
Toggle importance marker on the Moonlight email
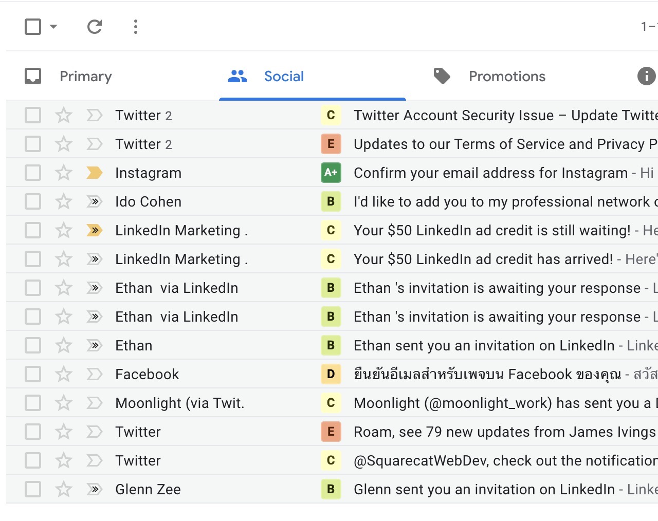tap(95, 403)
